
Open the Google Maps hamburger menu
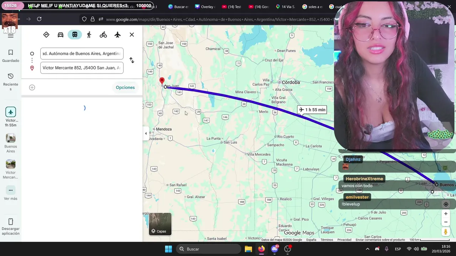coord(11,36)
